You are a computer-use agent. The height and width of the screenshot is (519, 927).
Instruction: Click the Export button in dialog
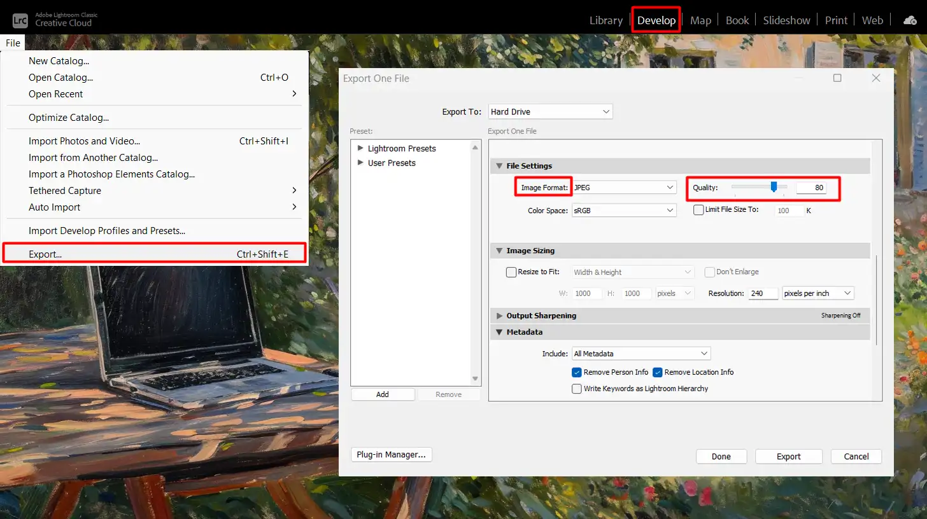789,457
